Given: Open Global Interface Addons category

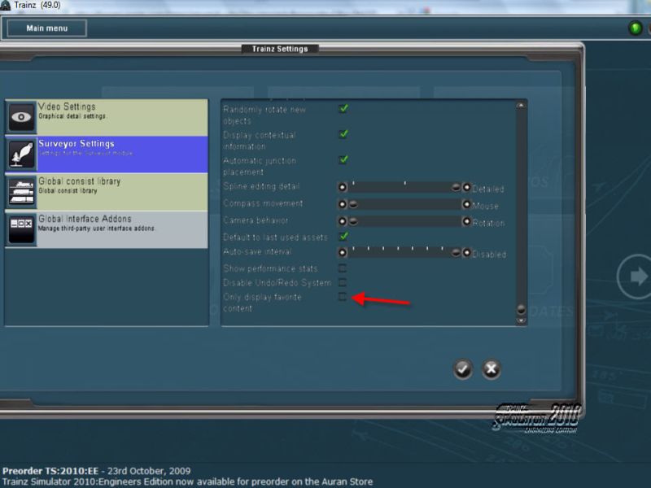Looking at the screenshot, I should pyautogui.click(x=107, y=229).
